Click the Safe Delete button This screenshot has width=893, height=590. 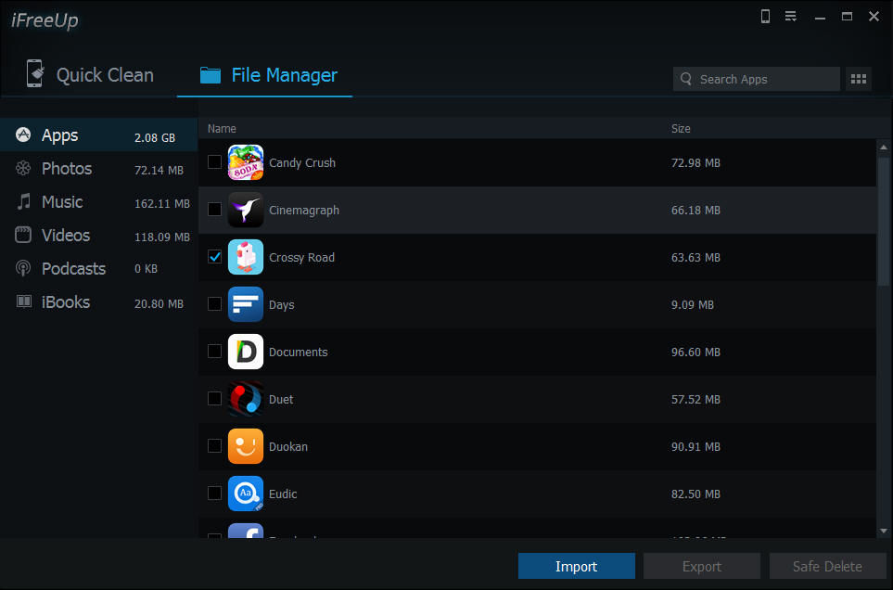tap(827, 566)
